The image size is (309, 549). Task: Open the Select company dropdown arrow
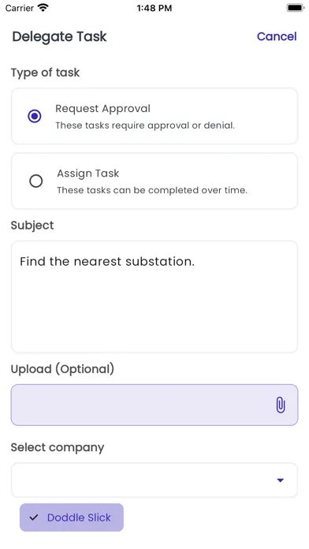click(280, 480)
